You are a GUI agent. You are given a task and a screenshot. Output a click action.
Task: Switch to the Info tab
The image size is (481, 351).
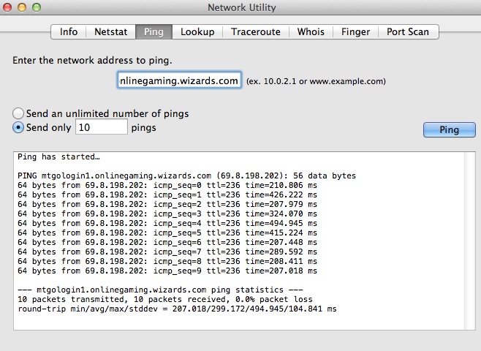(x=69, y=31)
